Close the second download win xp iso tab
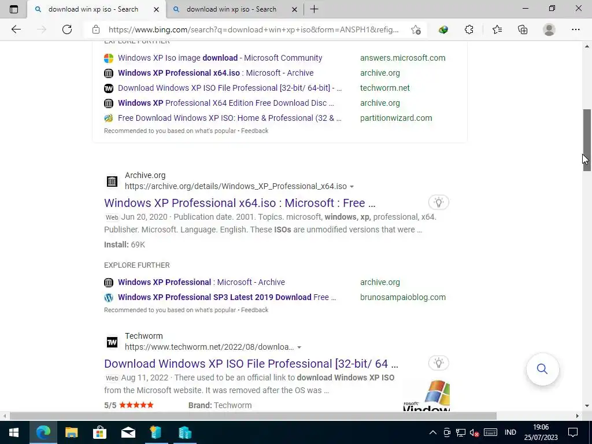592x444 pixels. tap(294, 9)
